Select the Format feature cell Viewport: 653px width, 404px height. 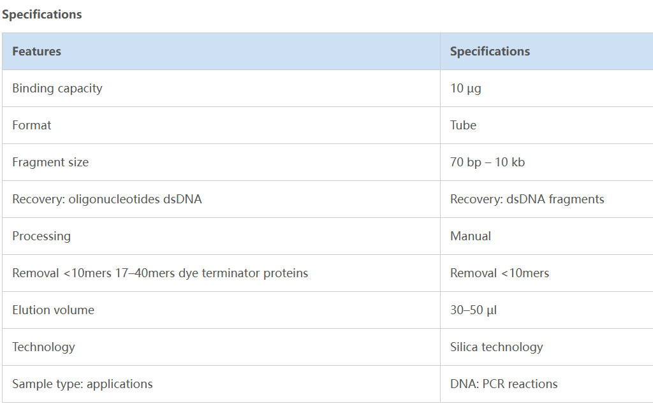(32, 126)
